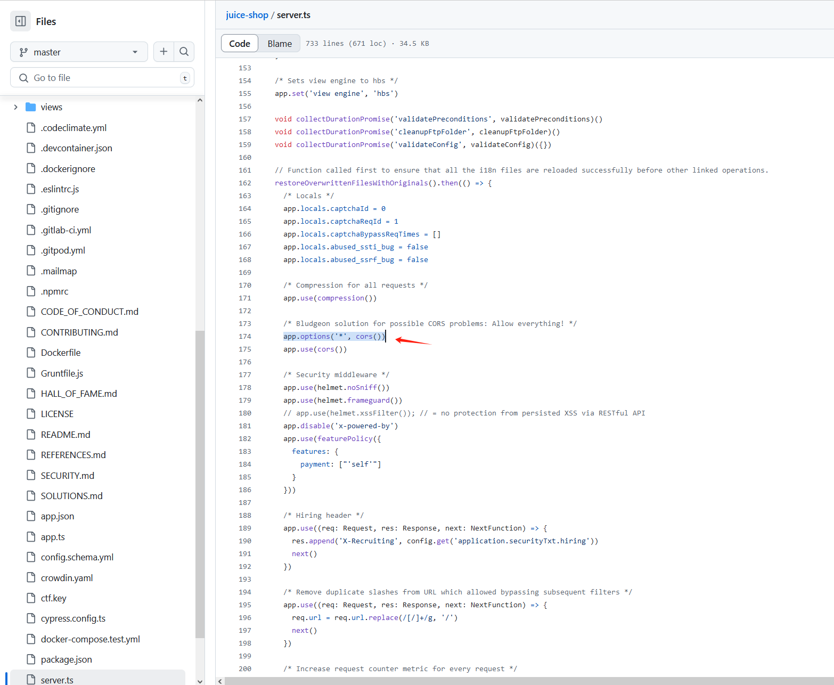Select line number 174
834x685 pixels.
coord(245,337)
